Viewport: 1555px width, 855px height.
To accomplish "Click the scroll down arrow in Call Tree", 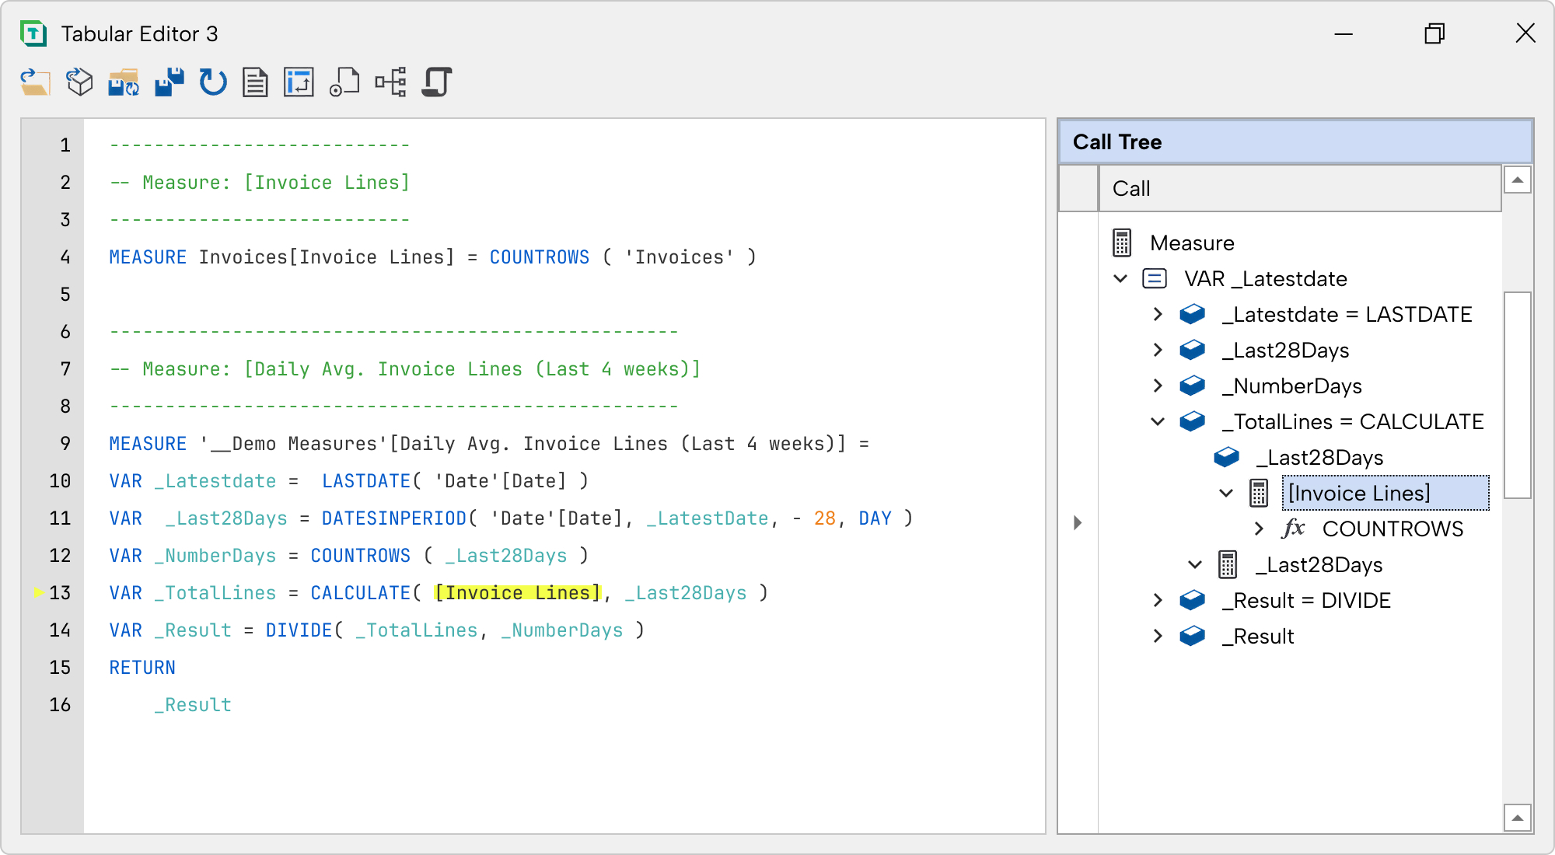I will [1517, 818].
